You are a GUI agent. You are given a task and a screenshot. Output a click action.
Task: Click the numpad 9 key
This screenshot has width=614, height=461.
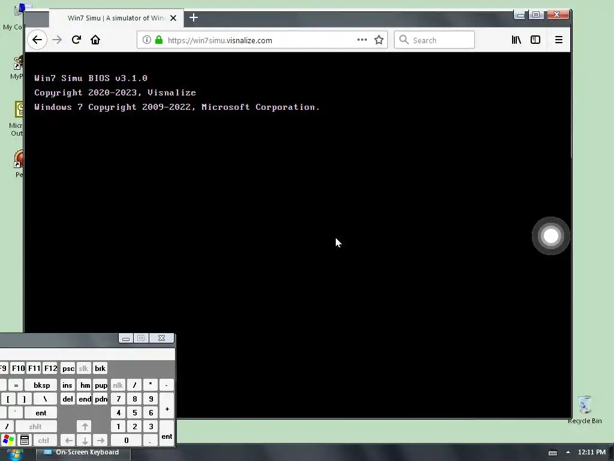point(151,399)
